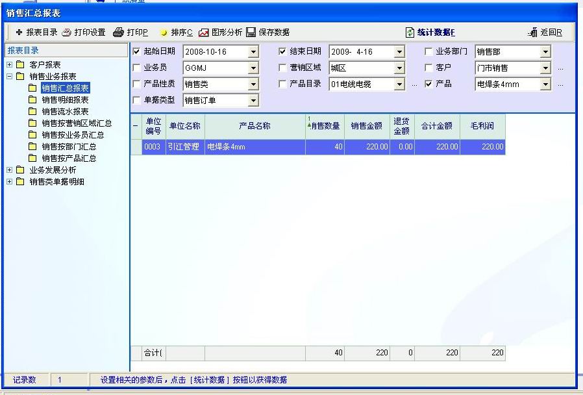Click the 保存数据 floppy disk icon
Image resolution: width=583 pixels, height=395 pixels.
[x=251, y=32]
